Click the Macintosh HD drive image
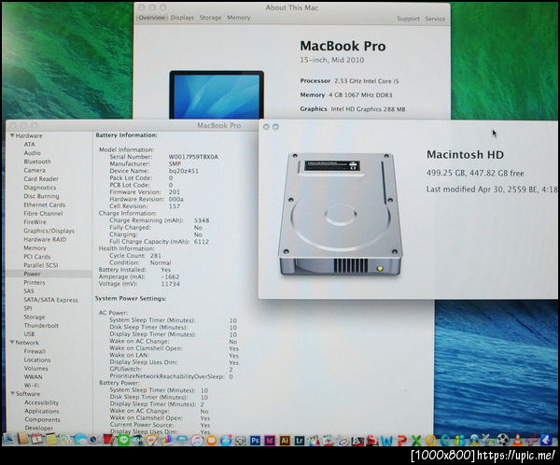This screenshot has height=465, width=560. (x=340, y=214)
